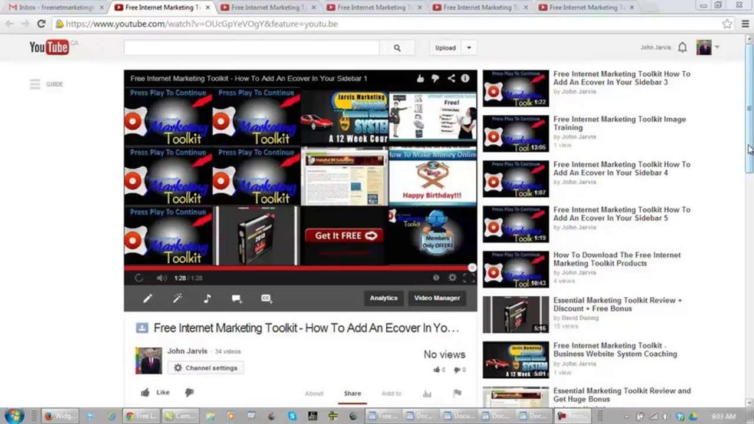Go forward in the browser
Screen dimensions: 754x424
click(25, 24)
